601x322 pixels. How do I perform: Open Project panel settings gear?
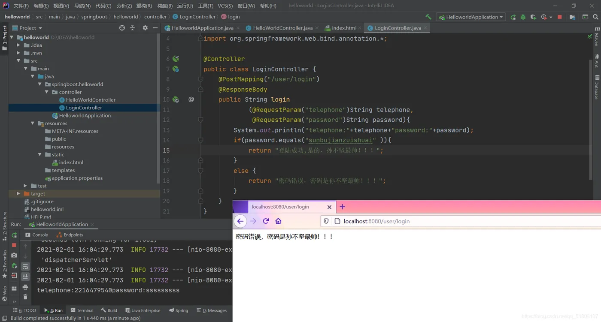point(145,28)
